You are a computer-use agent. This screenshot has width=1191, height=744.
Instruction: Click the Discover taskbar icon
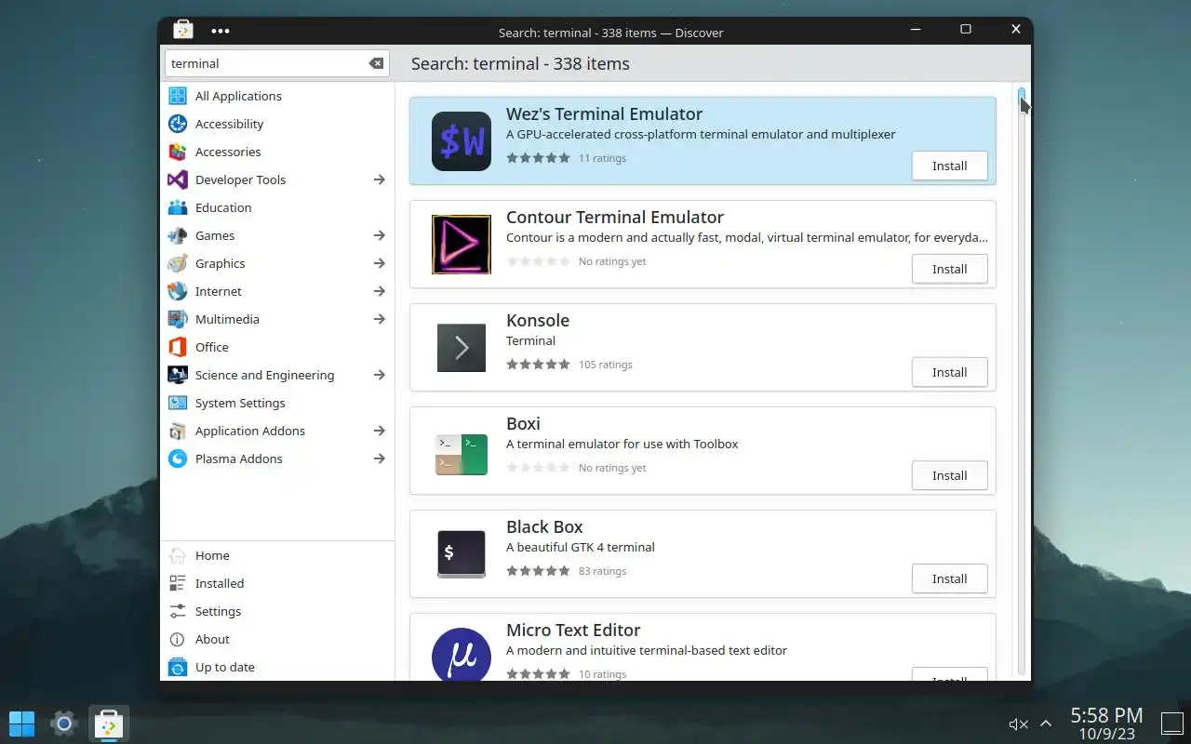[x=109, y=723]
